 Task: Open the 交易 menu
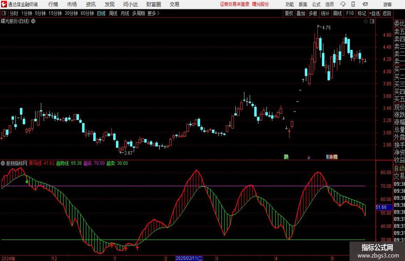point(174,4)
